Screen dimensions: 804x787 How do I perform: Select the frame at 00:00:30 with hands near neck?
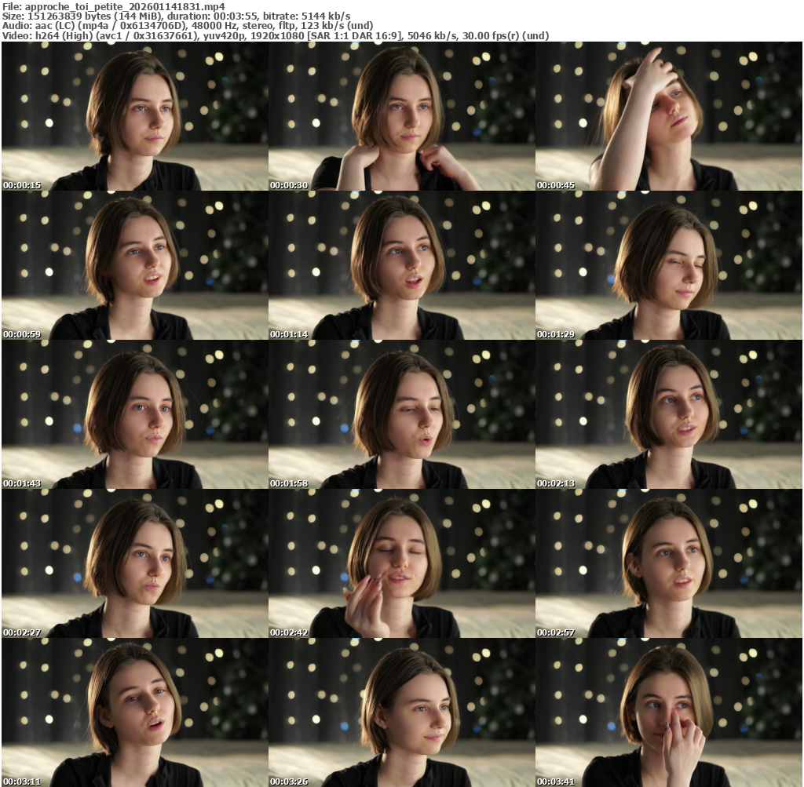click(x=401, y=116)
